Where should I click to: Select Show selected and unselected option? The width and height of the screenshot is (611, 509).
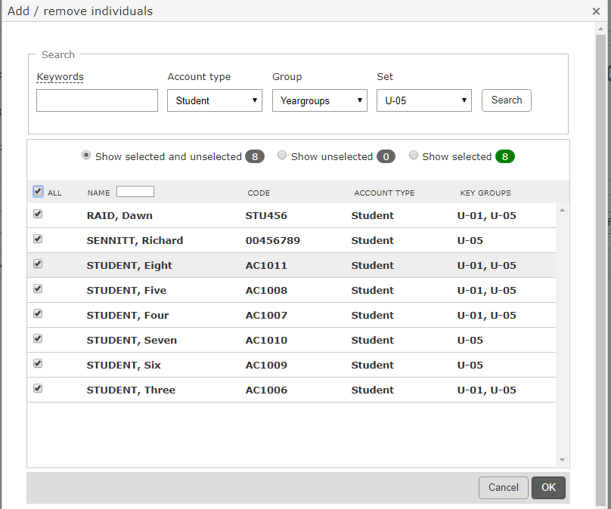(86, 156)
